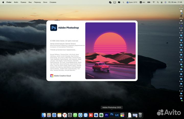
Task: Open Spotlight search
Action: [x=158, y=2]
